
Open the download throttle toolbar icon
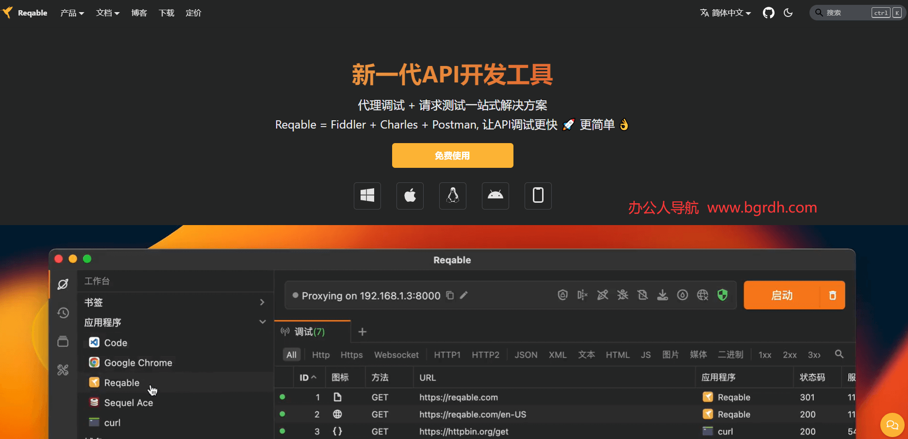pos(662,295)
